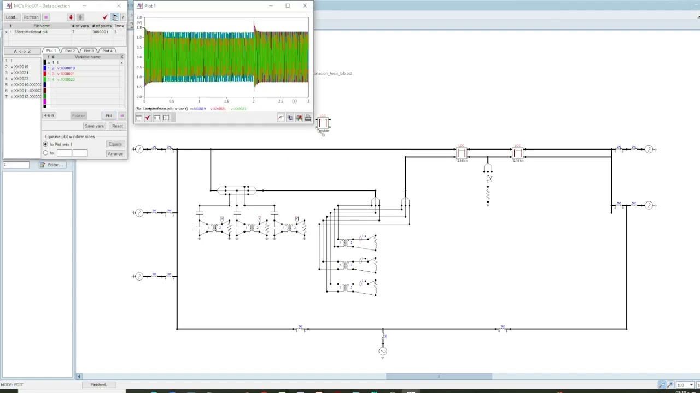Click the Reset button
Image resolution: width=700 pixels, height=393 pixels.
coord(117,126)
